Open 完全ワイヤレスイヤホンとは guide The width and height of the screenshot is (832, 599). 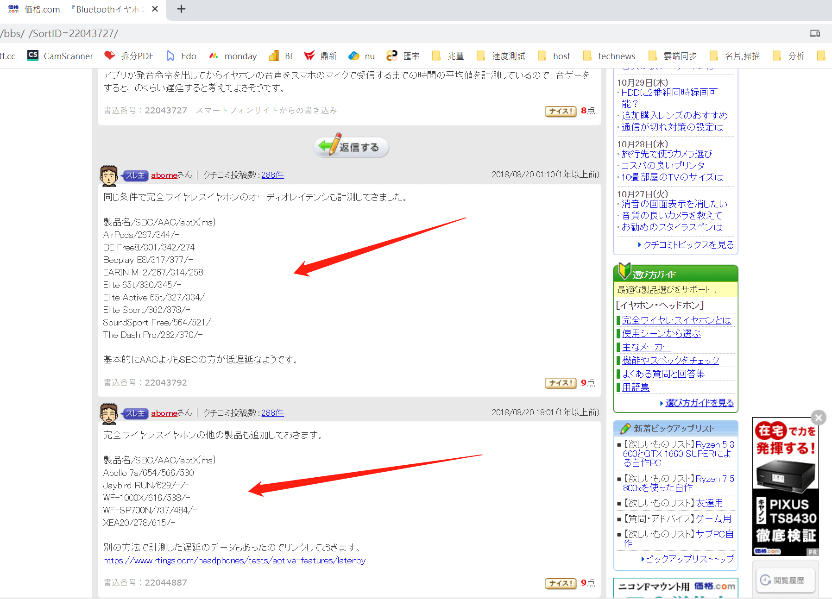tap(676, 320)
